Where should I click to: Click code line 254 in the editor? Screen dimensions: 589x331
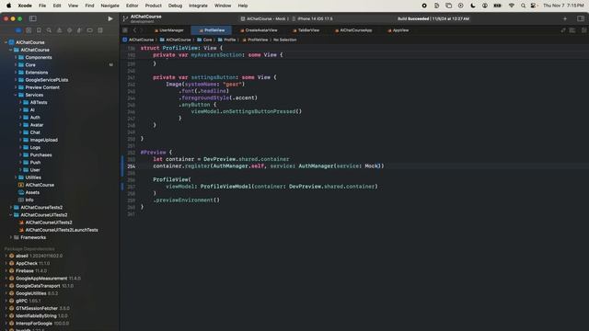(x=268, y=165)
